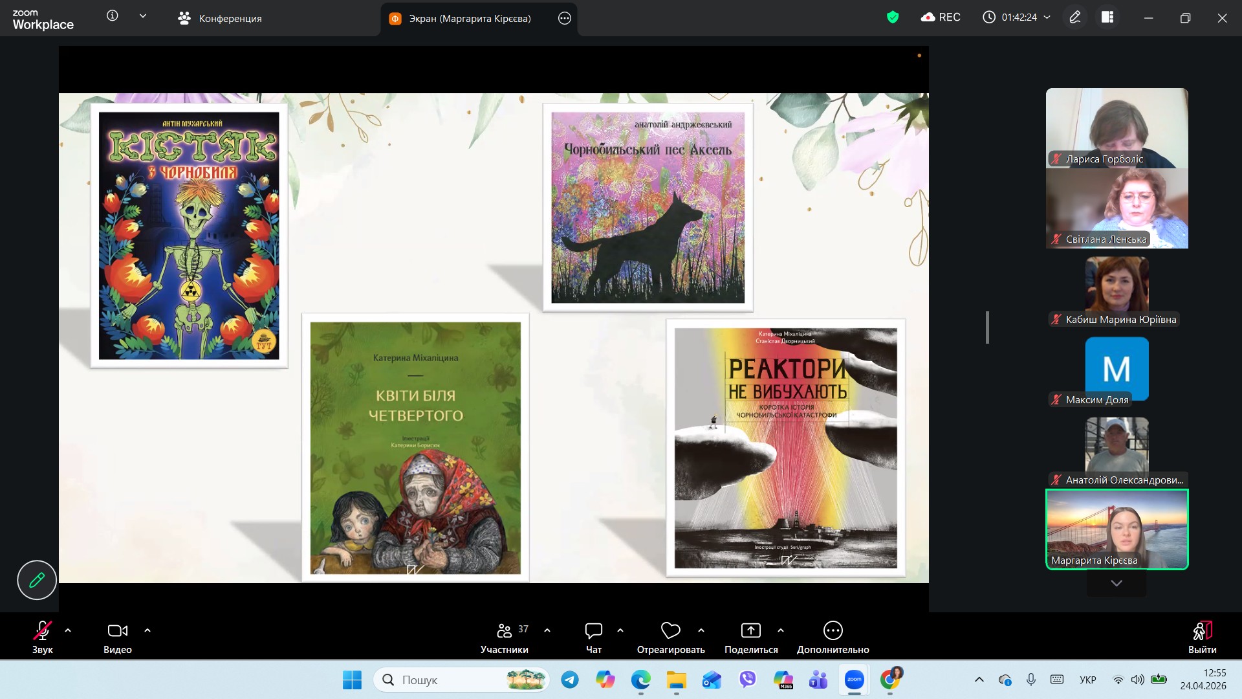Image resolution: width=1242 pixels, height=699 pixels.
Task: Expand video options arrow next to Видео
Action: click(x=147, y=630)
